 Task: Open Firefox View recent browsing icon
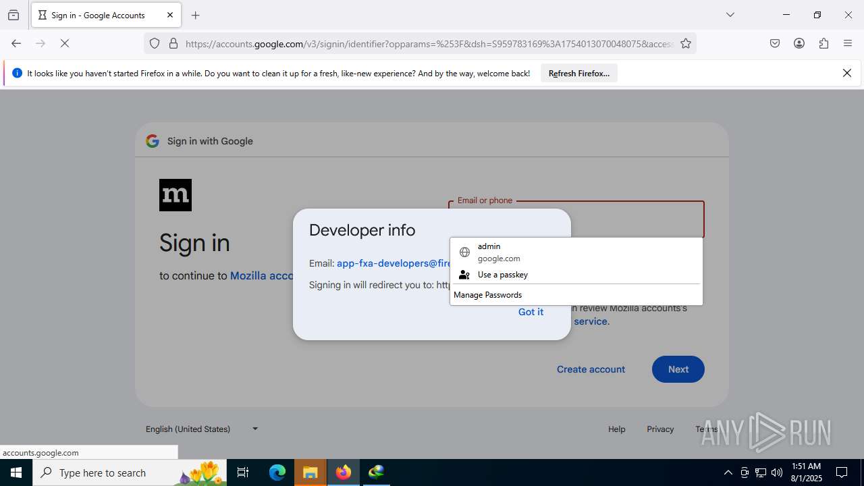coord(13,15)
